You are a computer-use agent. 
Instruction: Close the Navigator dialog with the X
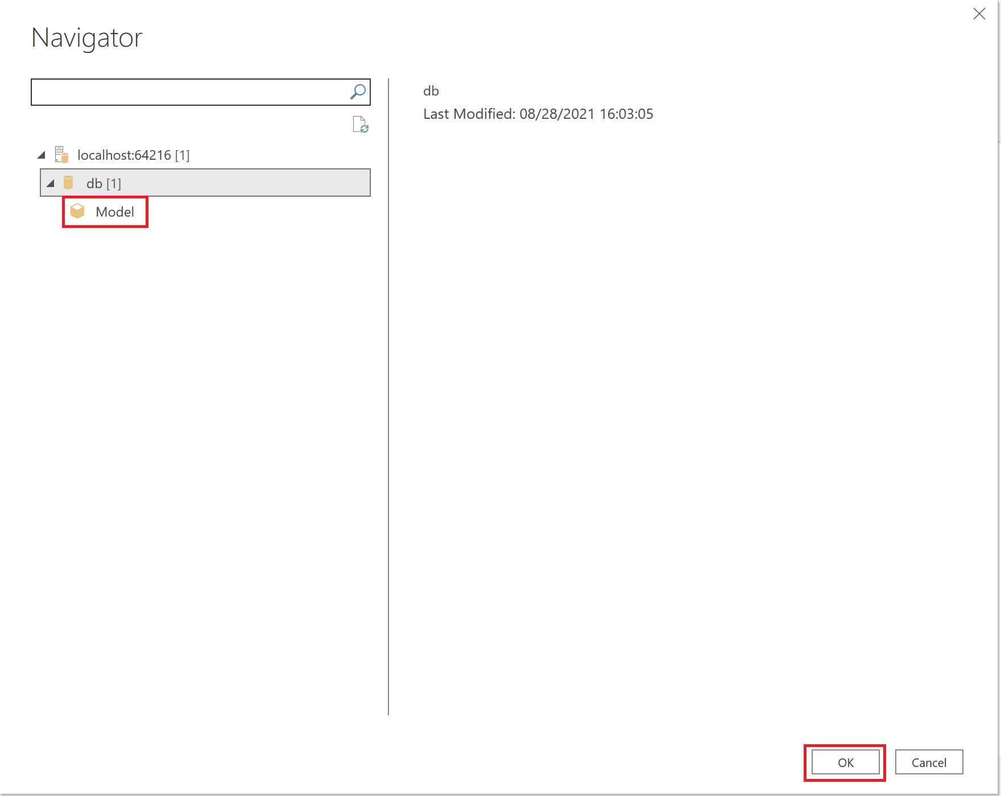point(979,14)
